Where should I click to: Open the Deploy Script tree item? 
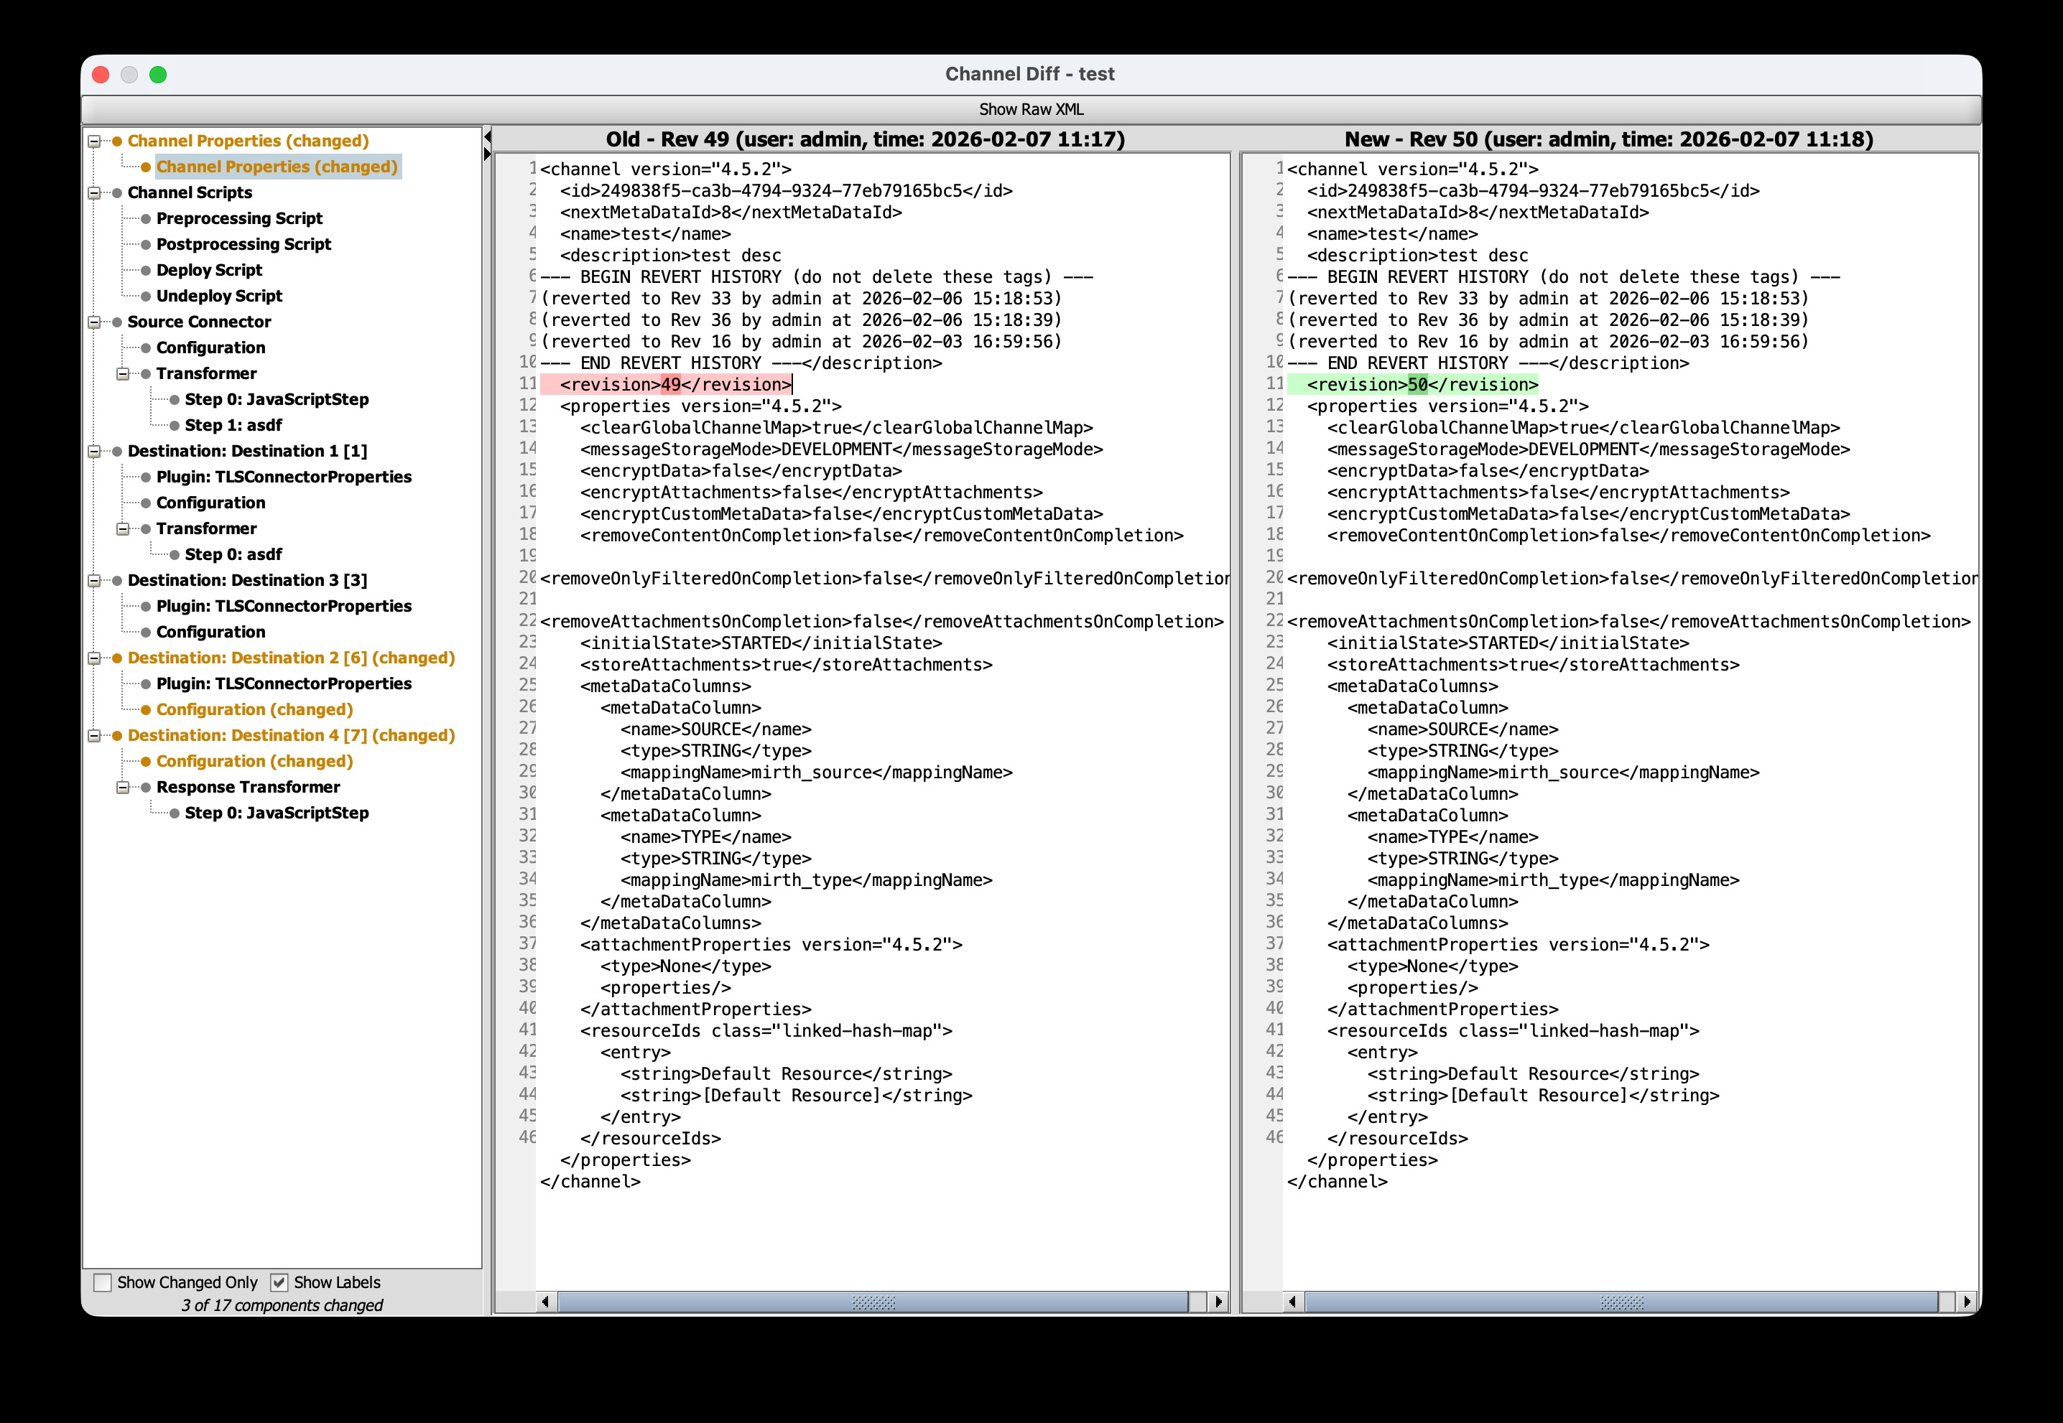(x=209, y=270)
